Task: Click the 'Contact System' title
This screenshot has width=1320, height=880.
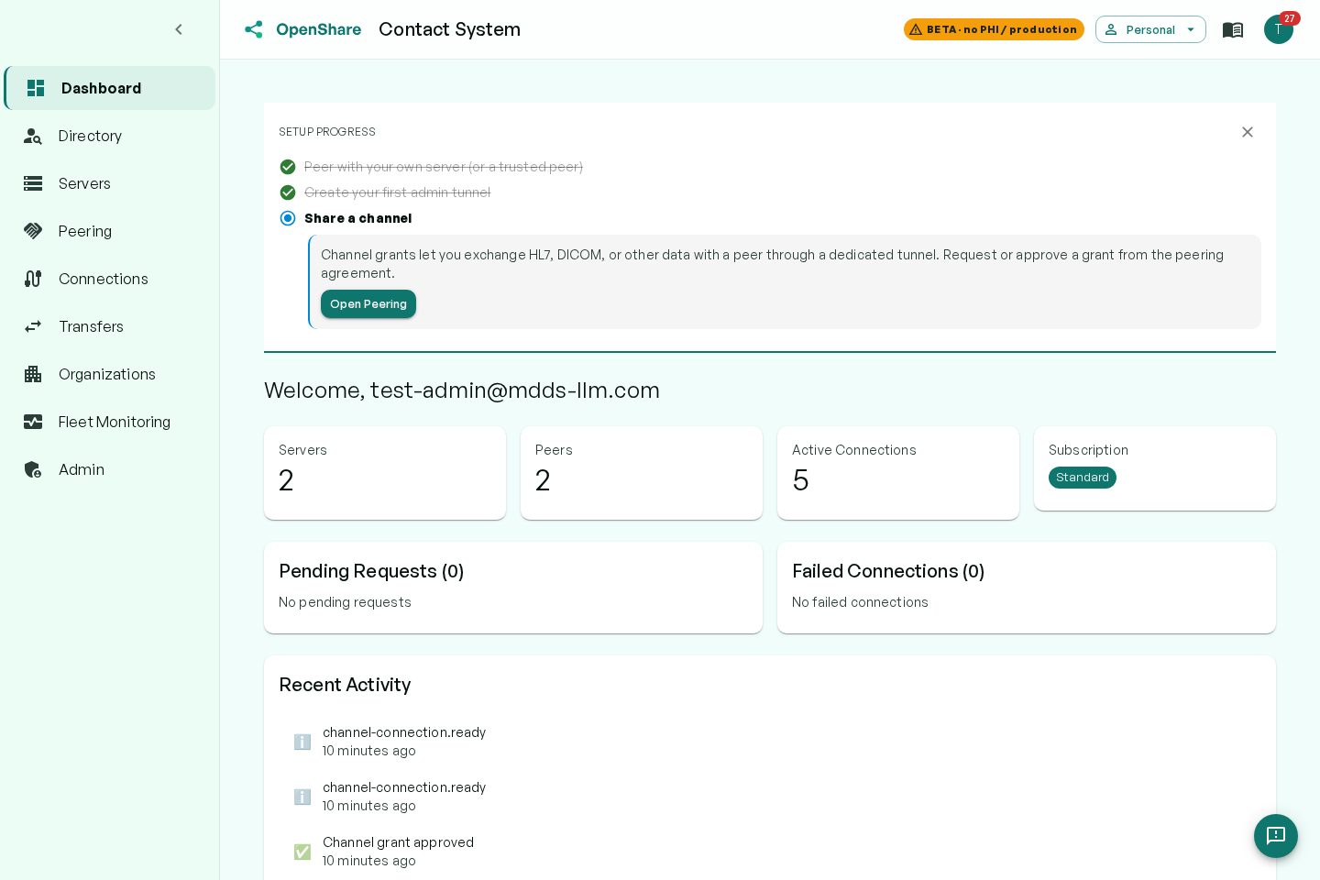Action: coord(449,29)
